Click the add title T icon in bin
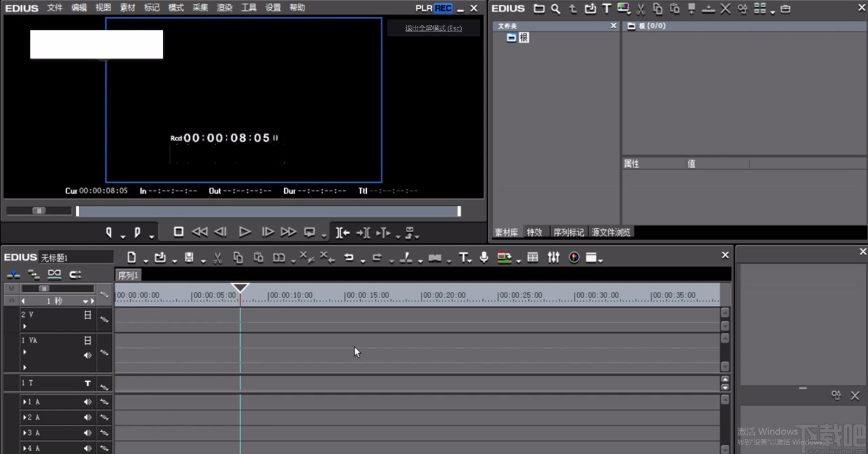 pos(607,9)
